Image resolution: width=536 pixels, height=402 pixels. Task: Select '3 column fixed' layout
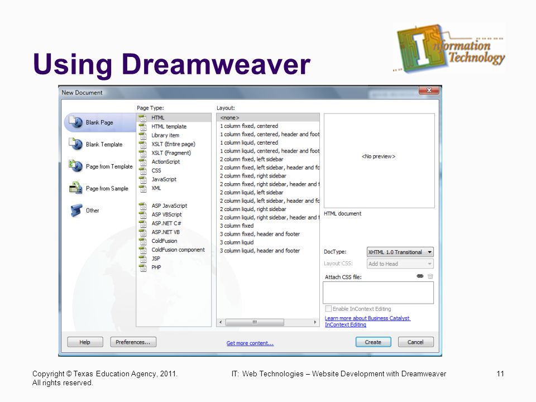[268, 226]
